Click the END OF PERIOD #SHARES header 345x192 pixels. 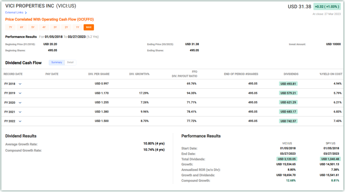coord(241,74)
